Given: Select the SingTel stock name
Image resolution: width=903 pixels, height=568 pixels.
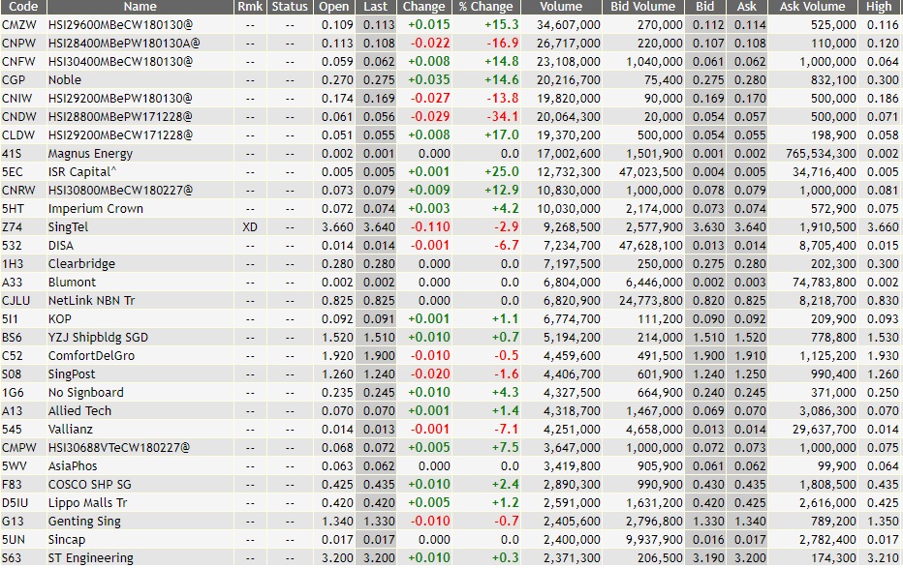Looking at the screenshot, I should click(68, 227).
